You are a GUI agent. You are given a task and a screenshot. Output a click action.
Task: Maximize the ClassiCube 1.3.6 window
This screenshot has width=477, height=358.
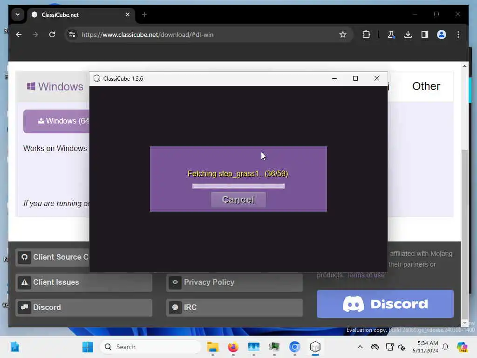[355, 78]
